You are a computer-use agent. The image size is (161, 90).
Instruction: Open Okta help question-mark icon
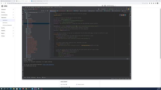(x=102, y=6)
